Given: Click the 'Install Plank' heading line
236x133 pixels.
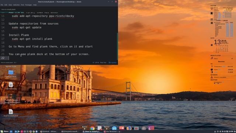Looking at the screenshot, I should pos(19,35).
